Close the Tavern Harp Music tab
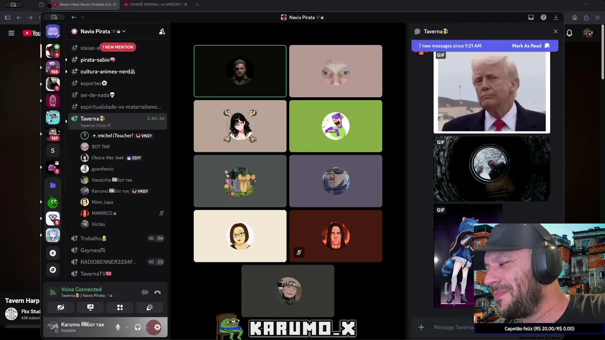The height and width of the screenshot is (340, 605). coord(114,4)
